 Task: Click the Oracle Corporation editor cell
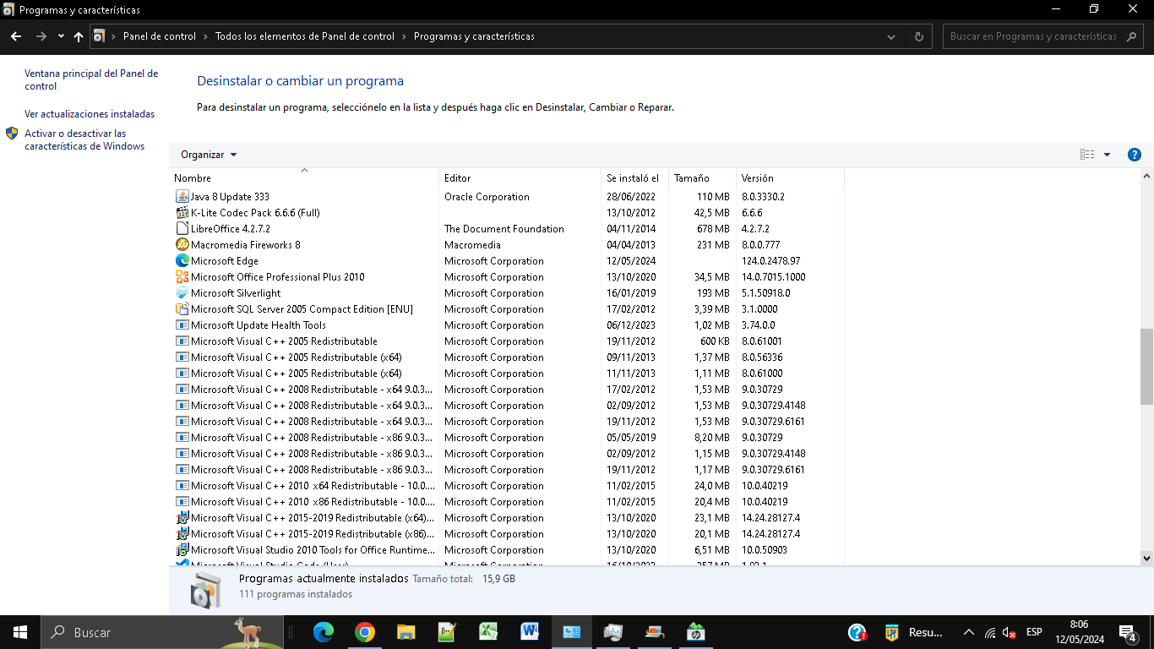487,197
